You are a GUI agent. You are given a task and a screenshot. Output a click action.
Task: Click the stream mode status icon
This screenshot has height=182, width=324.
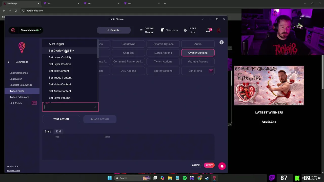13,30
